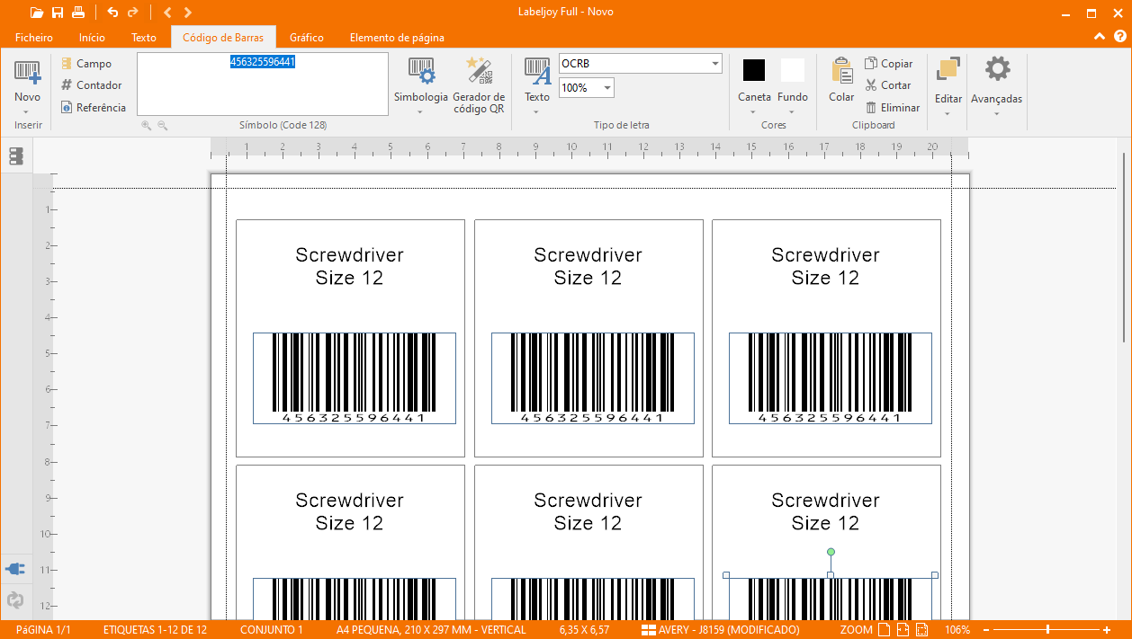Go to previous item with left chevron
Screen dimensions: 1132x639
pyautogui.click(x=167, y=13)
